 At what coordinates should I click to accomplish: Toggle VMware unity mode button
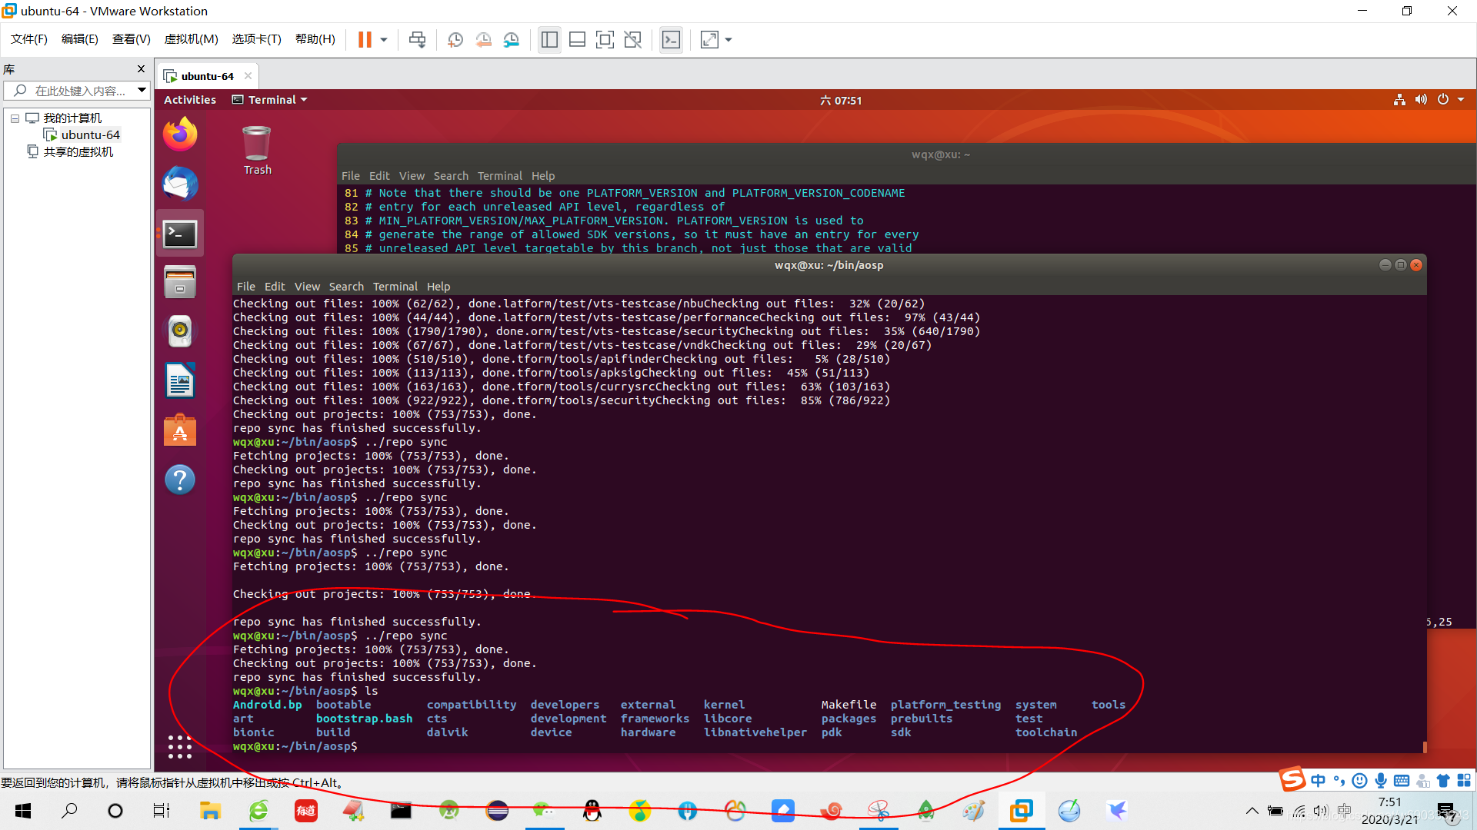point(632,39)
